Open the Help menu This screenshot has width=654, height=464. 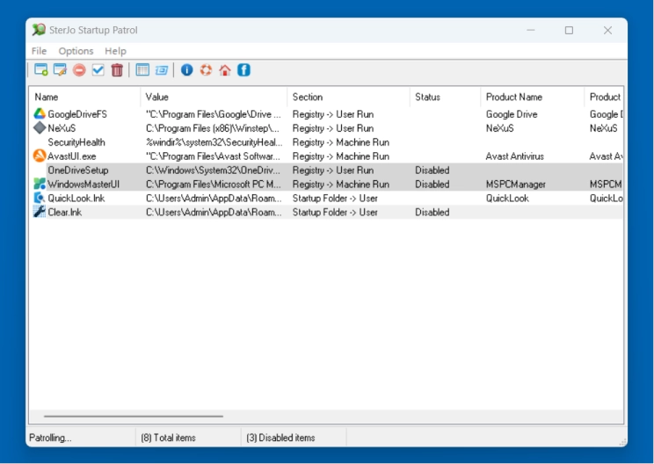tap(115, 51)
